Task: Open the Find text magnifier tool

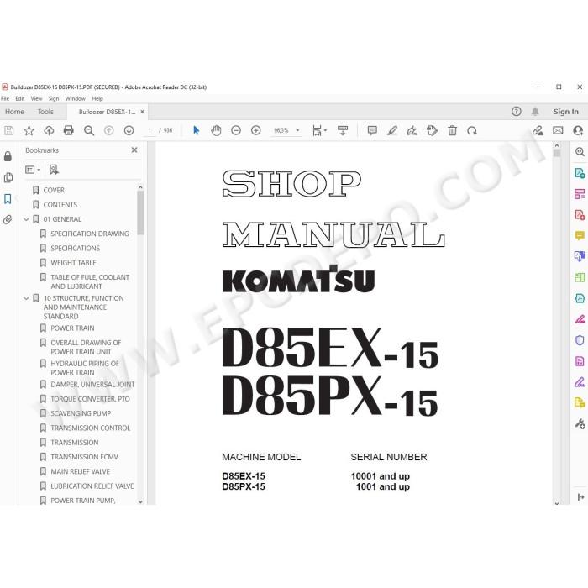Action: point(89,130)
